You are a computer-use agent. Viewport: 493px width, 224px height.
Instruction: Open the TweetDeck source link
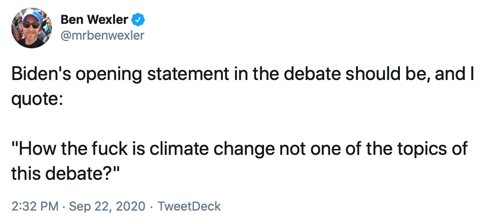point(189,206)
